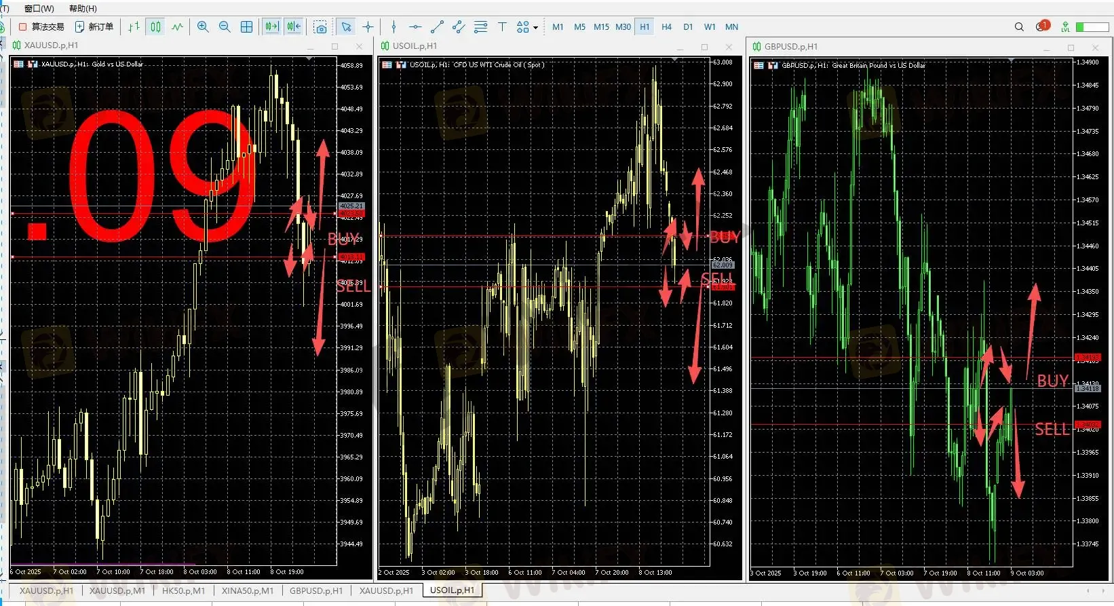
Task: Click the USOIL.p,H1 chart window title
Action: tap(415, 46)
